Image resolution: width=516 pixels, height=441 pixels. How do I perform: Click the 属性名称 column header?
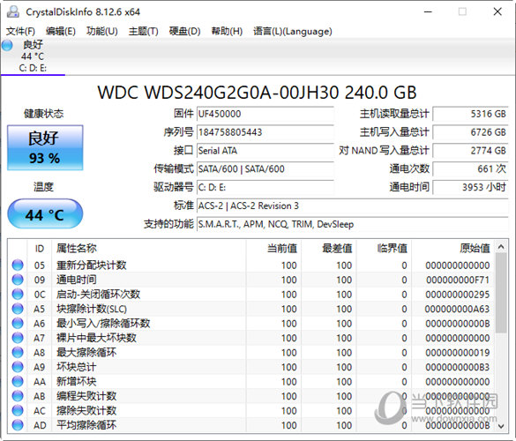click(149, 248)
